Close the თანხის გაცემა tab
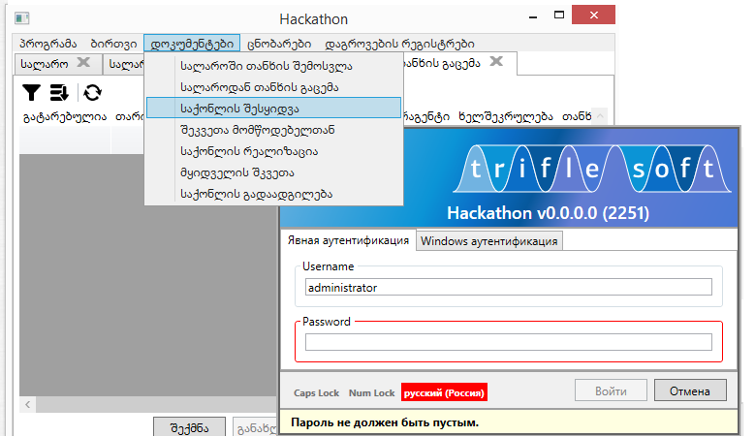755x437 pixels. tap(496, 61)
